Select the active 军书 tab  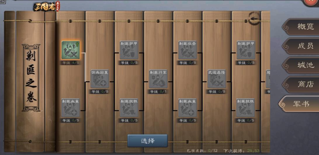(299, 104)
